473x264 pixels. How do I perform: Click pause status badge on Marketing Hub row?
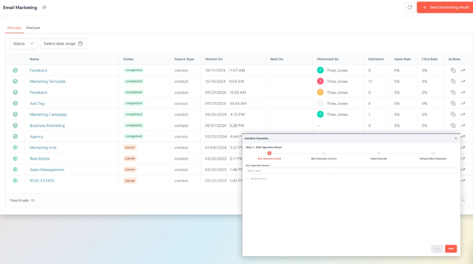point(130,147)
